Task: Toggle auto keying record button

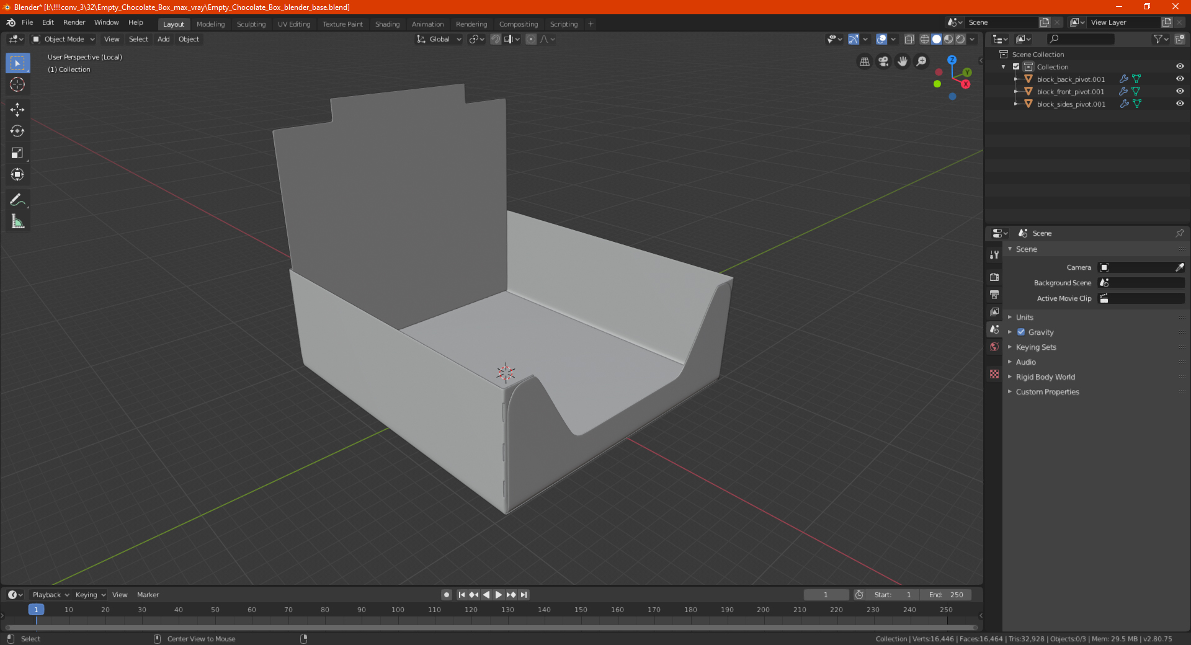Action: 447,595
